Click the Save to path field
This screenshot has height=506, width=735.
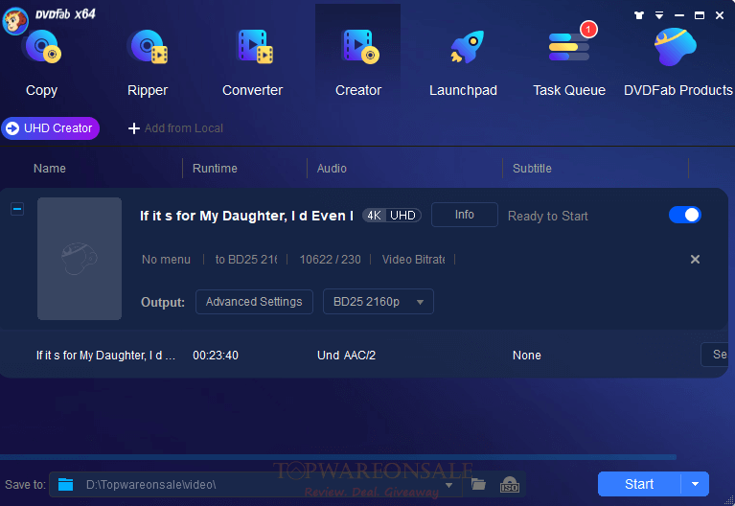coord(256,484)
